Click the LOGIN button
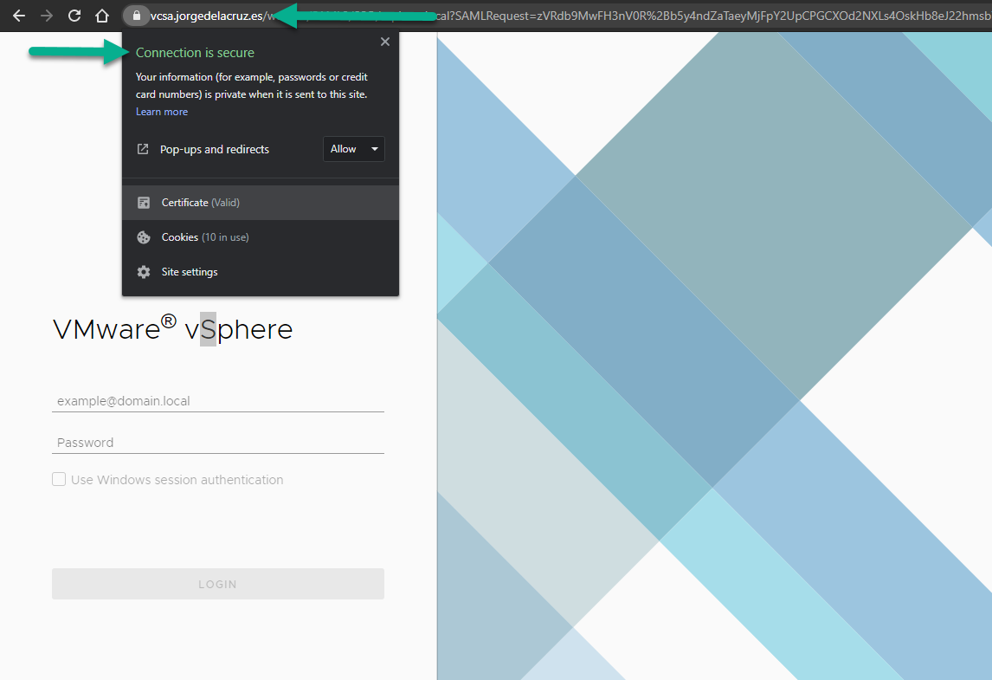This screenshot has width=992, height=680. [x=217, y=584]
